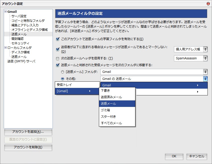Select the ローカルフォルダ root item

click(x=20, y=48)
